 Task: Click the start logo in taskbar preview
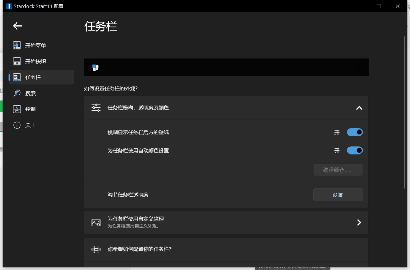[95, 68]
